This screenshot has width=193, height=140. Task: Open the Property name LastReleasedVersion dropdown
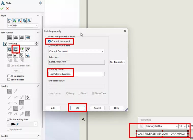click(77, 74)
